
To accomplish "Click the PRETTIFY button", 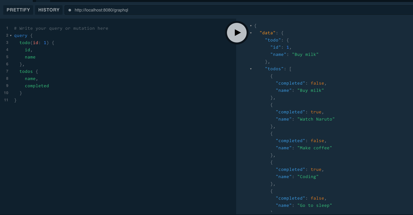I will point(18,10).
